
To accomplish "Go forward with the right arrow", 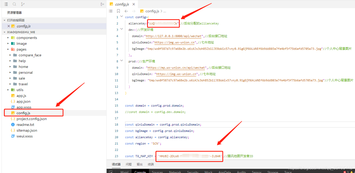I will 134,11.
